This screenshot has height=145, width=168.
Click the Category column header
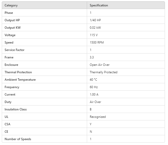pyautogui.click(x=11, y=5)
